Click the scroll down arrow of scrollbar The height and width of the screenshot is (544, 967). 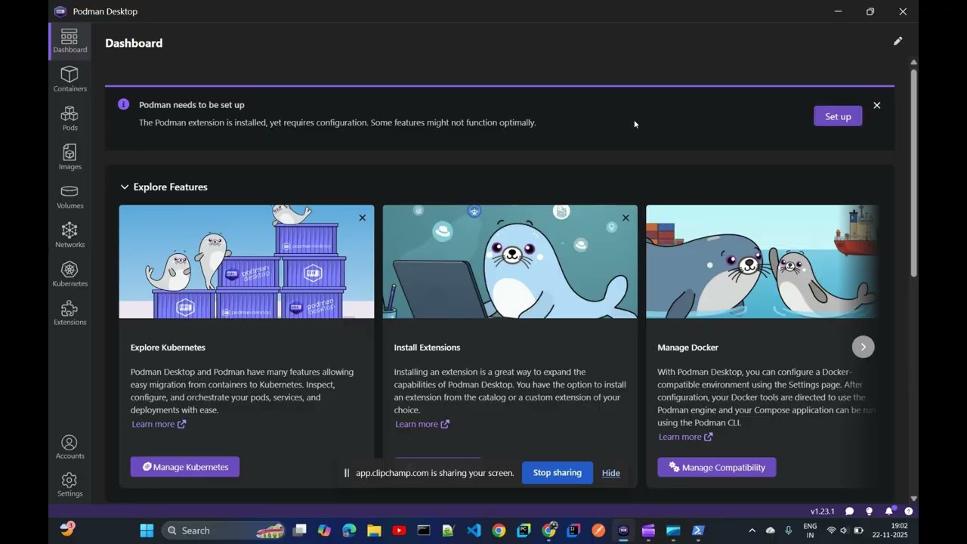click(x=913, y=499)
